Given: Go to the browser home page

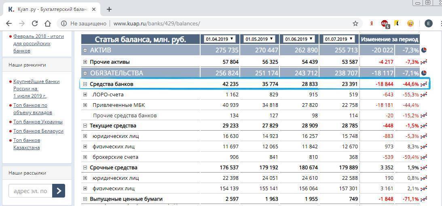Looking at the screenshot, I should pos(48,23).
